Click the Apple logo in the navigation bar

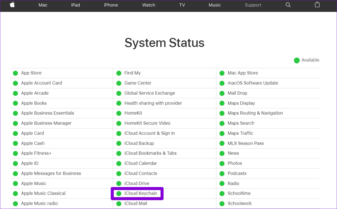(13, 5)
